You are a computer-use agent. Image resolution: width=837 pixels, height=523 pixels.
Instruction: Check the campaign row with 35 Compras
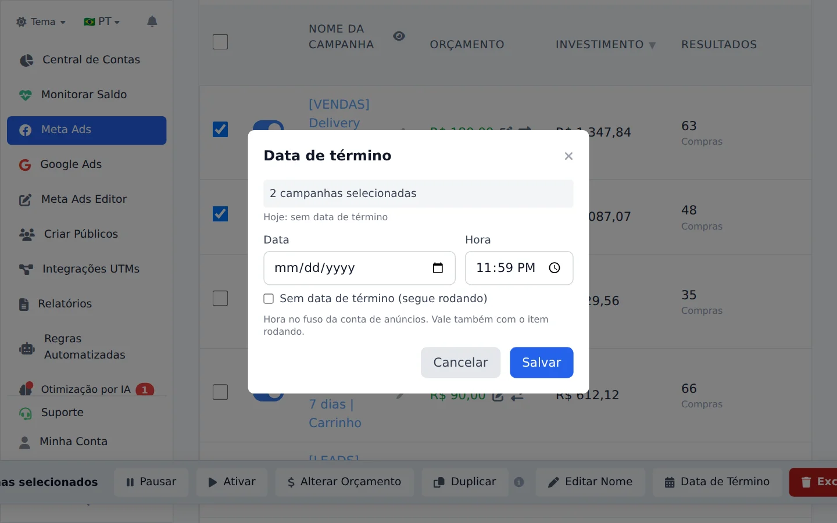(x=220, y=298)
